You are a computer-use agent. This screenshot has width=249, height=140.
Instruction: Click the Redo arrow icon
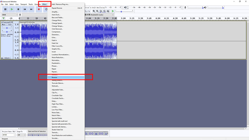pyautogui.click(x=88, y=11)
